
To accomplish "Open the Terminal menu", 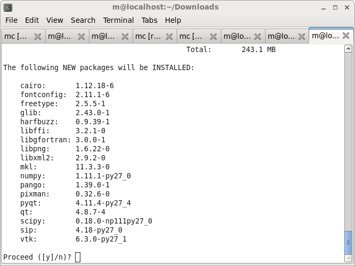I will point(118,20).
